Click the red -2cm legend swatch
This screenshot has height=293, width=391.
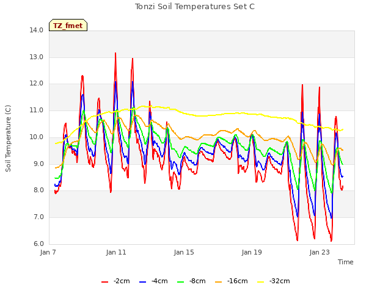click(x=104, y=282)
